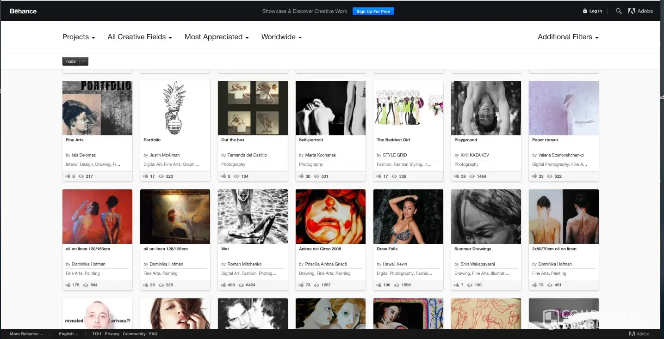This screenshot has width=664, height=339.
Task: Click thumbs-up icon on 'Fine Arts' card
Action: pos(68,176)
